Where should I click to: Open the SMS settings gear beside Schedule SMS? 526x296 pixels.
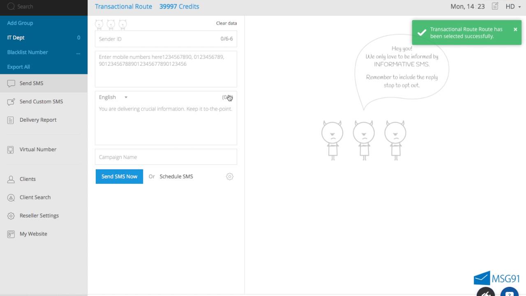tap(230, 176)
